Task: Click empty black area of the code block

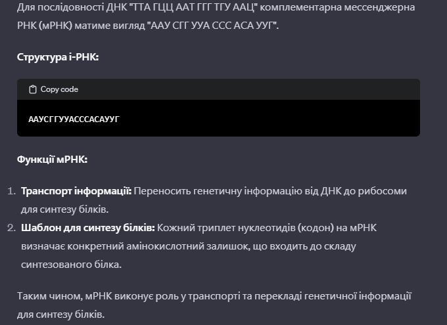Action: point(268,119)
